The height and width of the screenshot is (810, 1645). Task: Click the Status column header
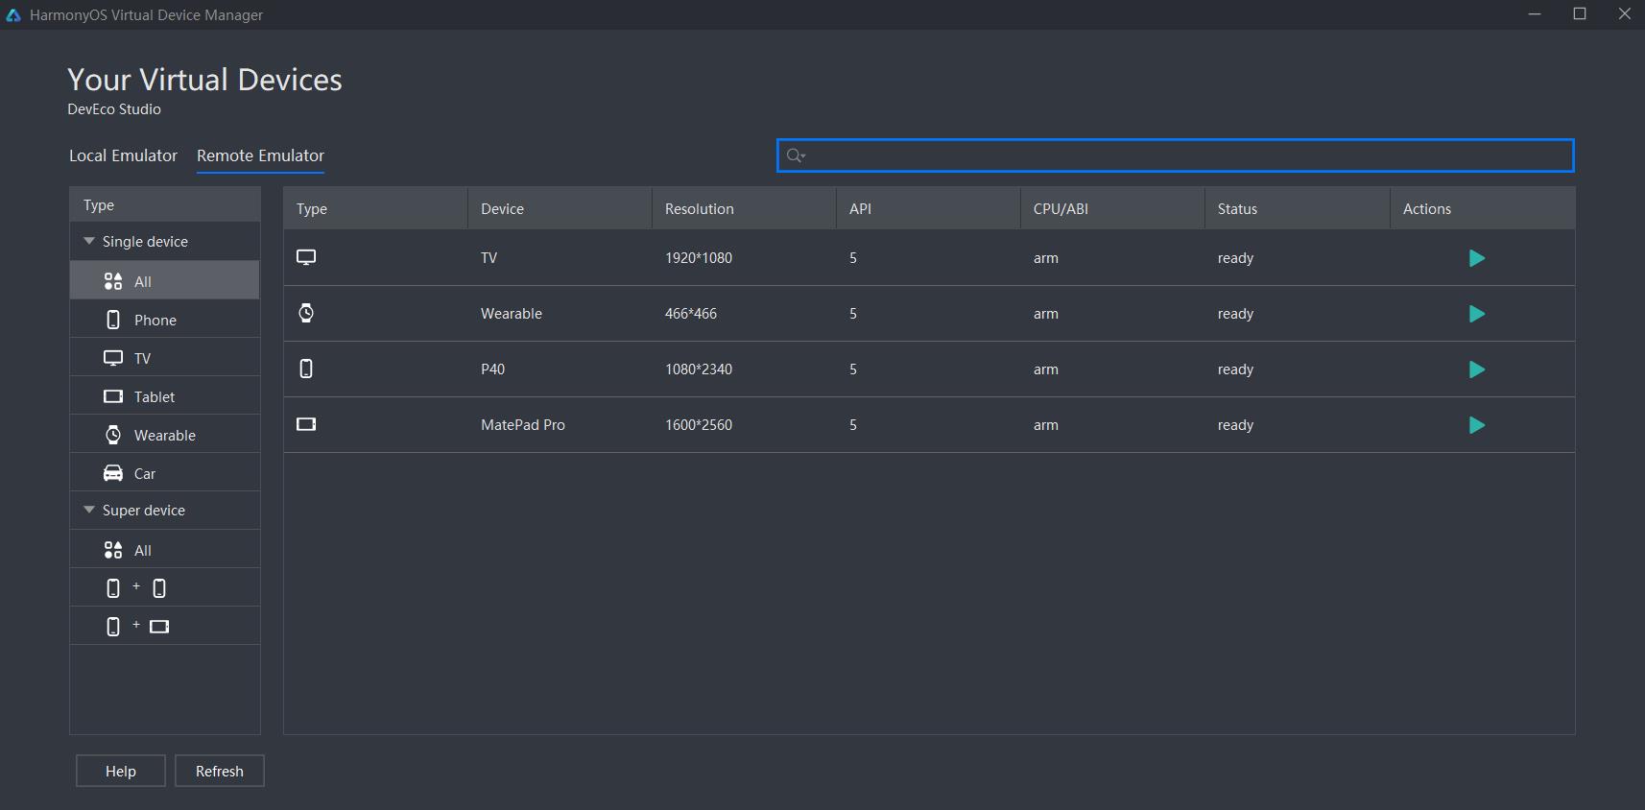[x=1298, y=208]
